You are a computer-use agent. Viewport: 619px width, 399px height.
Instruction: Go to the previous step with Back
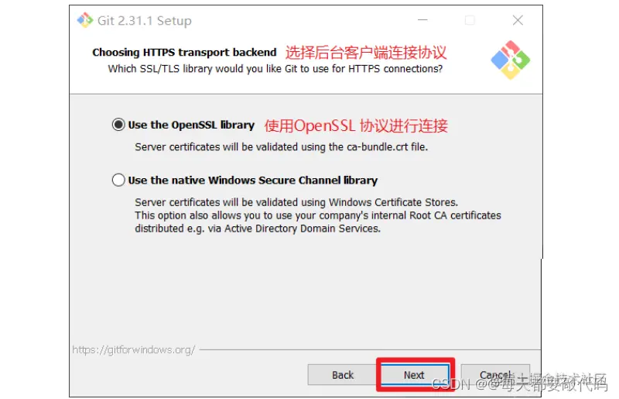pos(342,374)
